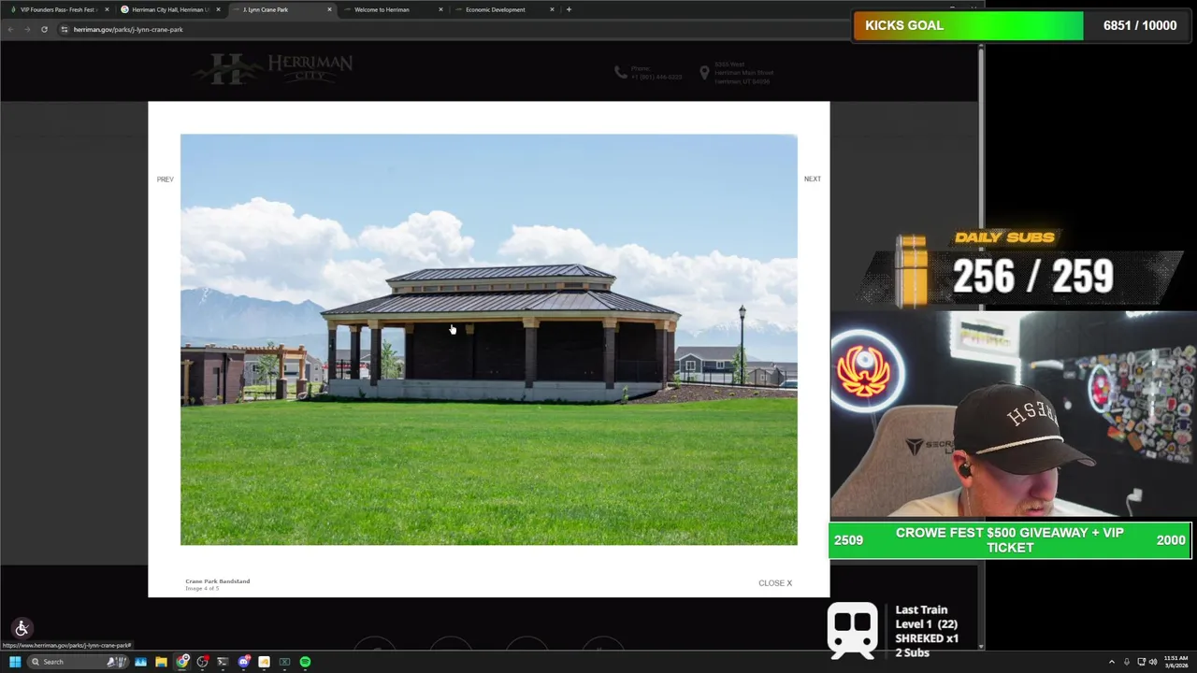
Task: Click the map pin address in header
Action: tap(736, 72)
